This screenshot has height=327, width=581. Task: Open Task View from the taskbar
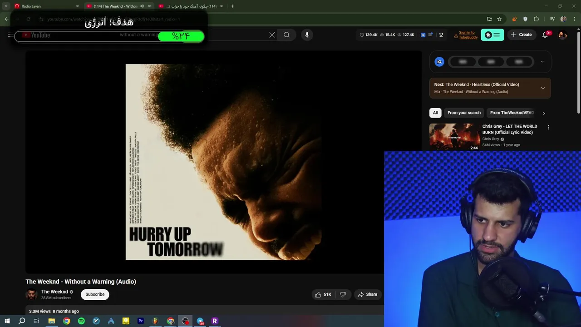tap(36, 321)
